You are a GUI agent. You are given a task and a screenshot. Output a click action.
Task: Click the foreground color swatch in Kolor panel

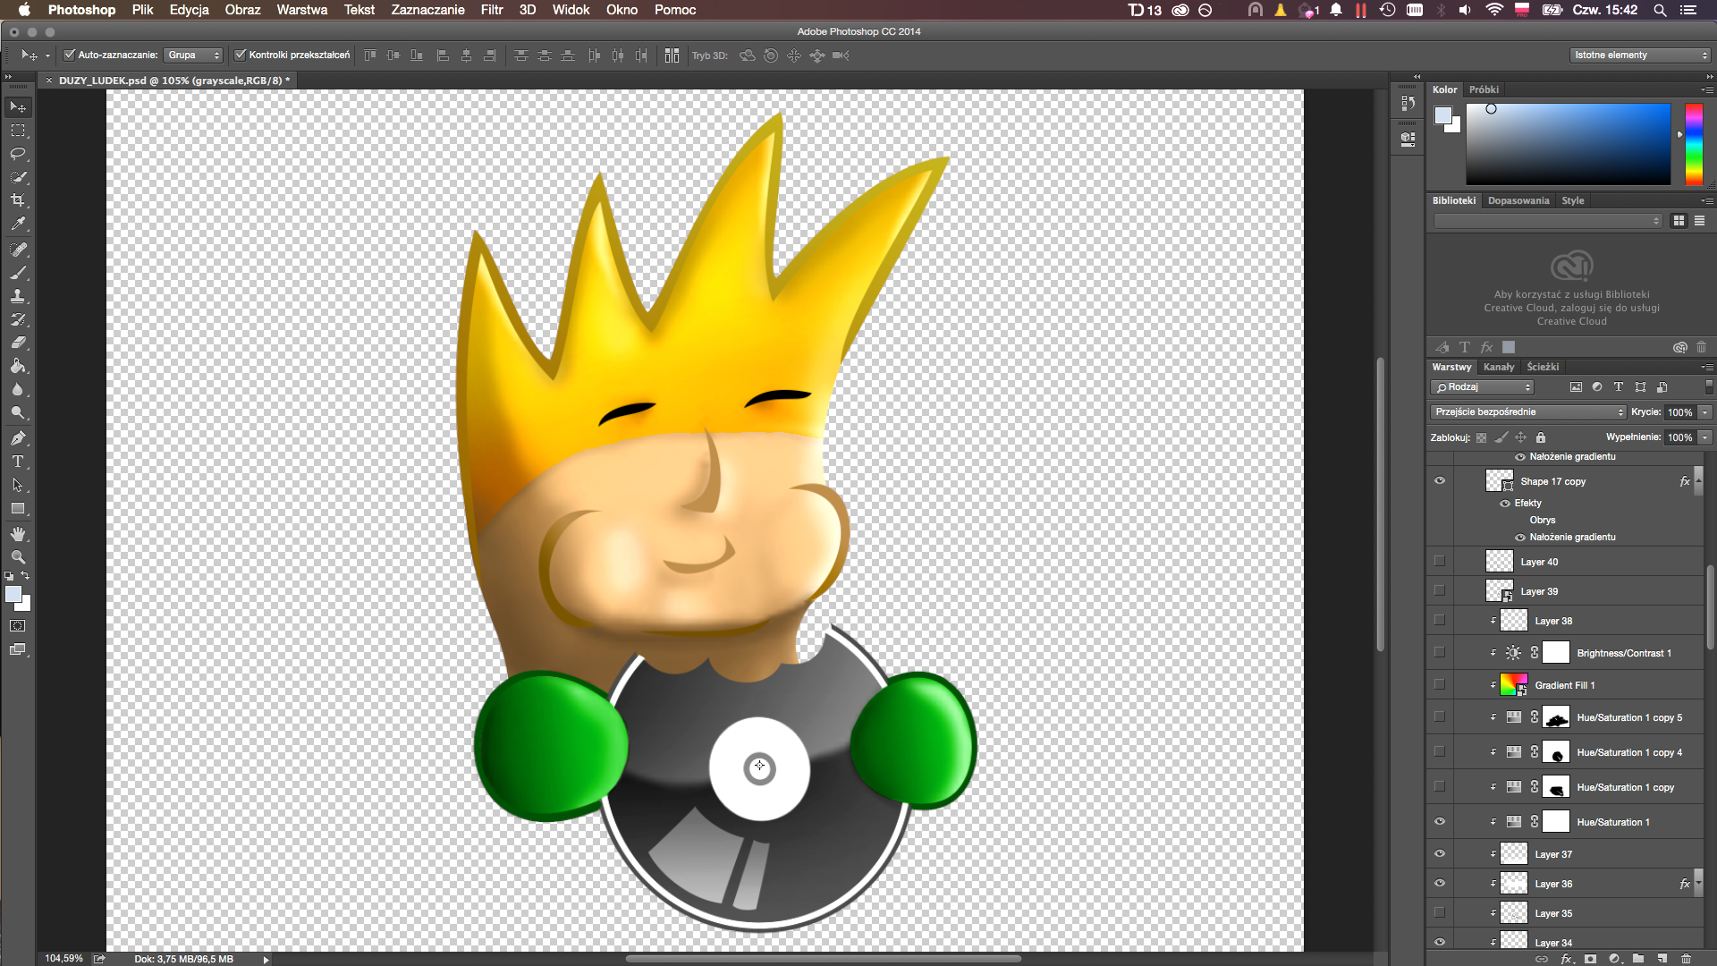pyautogui.click(x=1442, y=114)
